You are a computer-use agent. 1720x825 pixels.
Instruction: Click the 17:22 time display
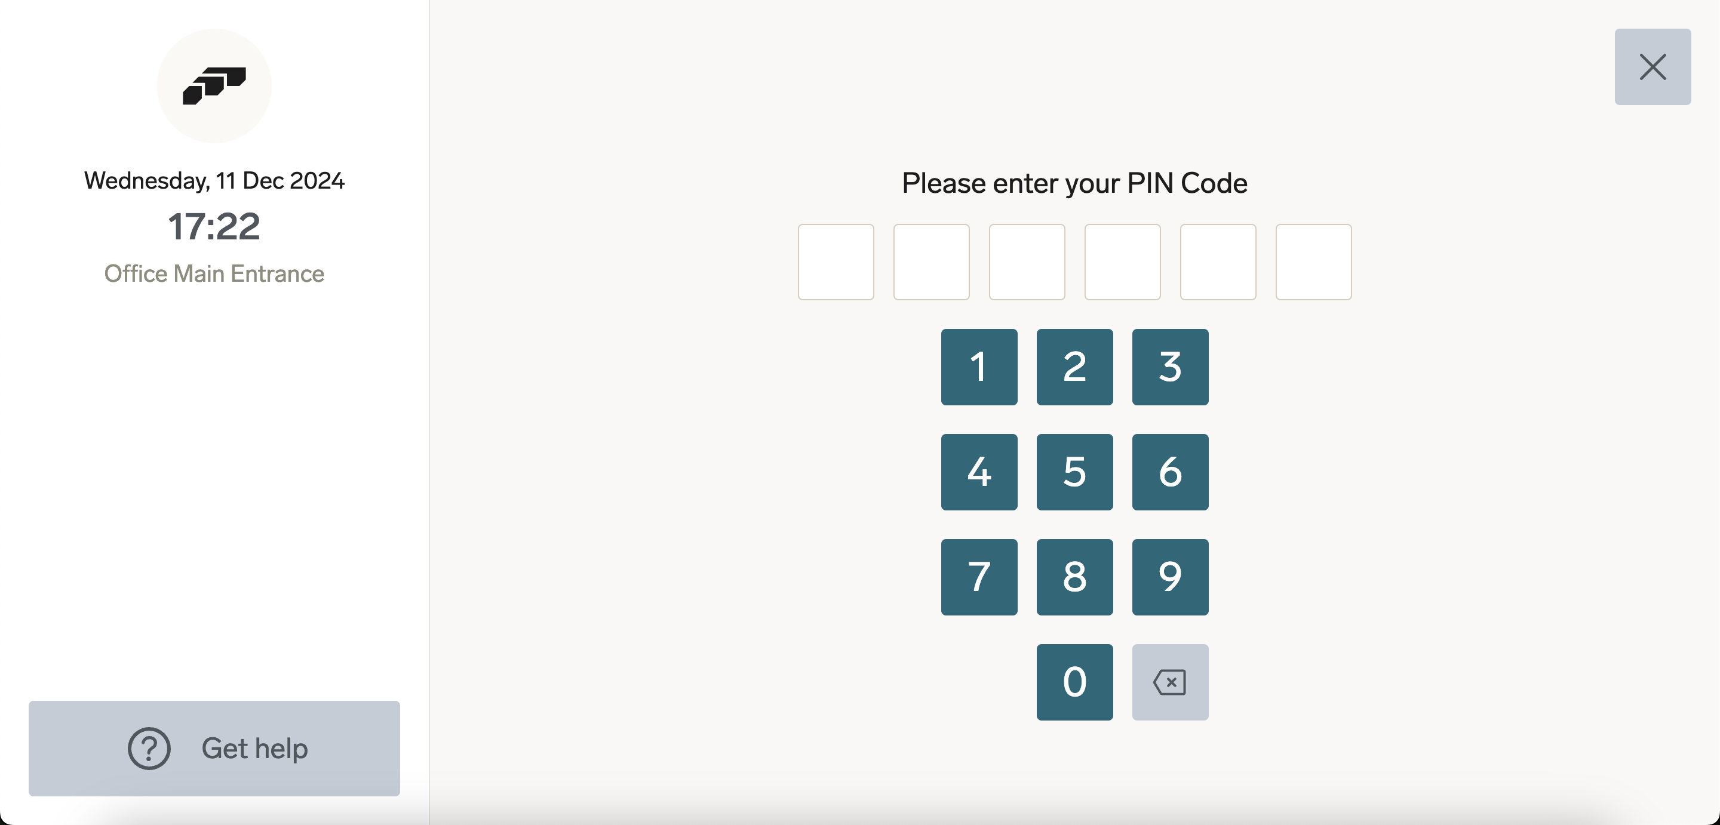coord(214,226)
